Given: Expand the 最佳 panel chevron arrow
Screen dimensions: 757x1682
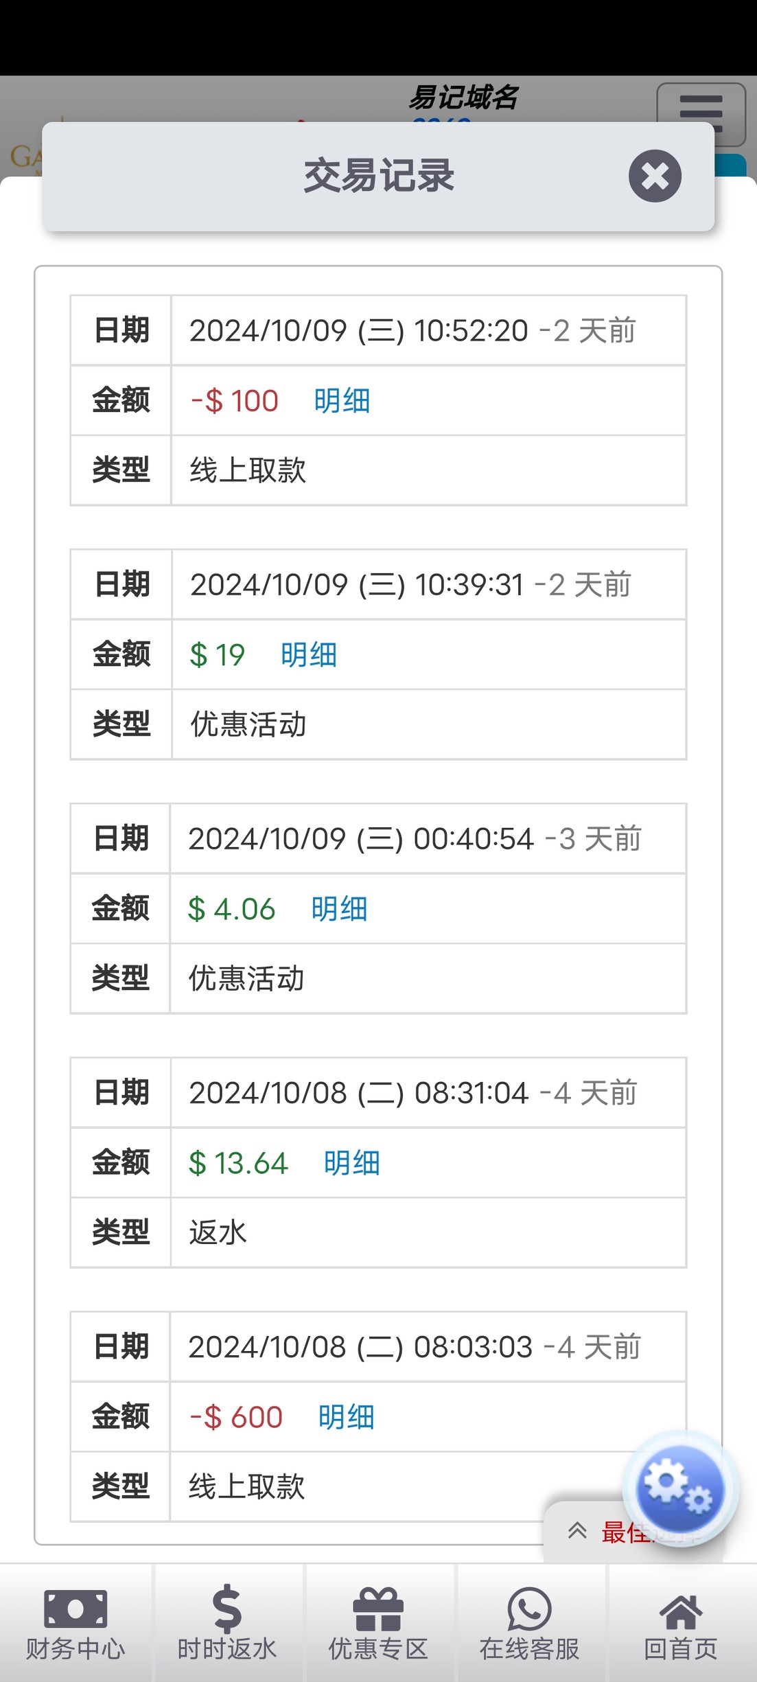Looking at the screenshot, I should (x=577, y=1531).
